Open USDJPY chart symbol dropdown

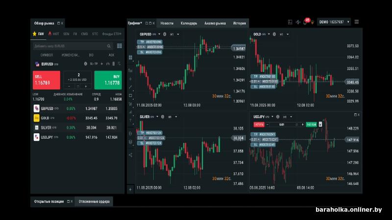272,117
